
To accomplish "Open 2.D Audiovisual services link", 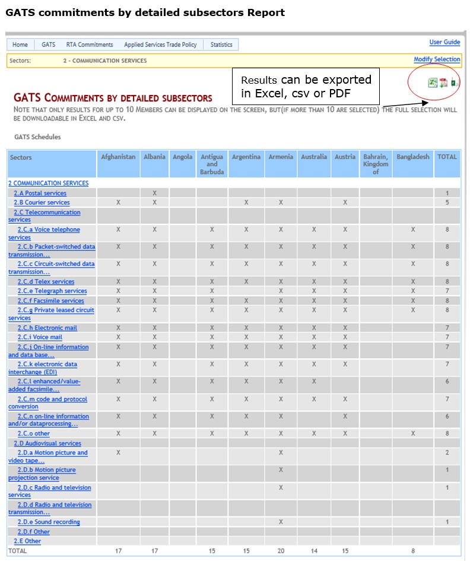I will pyautogui.click(x=47, y=443).
